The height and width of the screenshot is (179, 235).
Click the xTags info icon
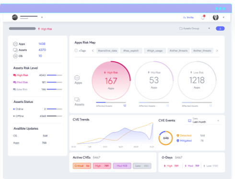tap(76, 50)
